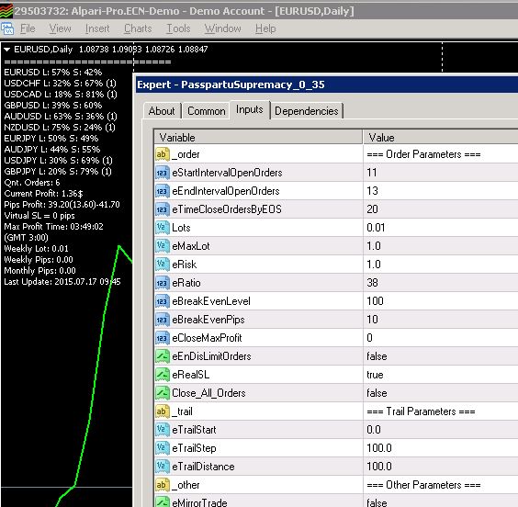
Task: Open the About tab
Action: coord(162,111)
